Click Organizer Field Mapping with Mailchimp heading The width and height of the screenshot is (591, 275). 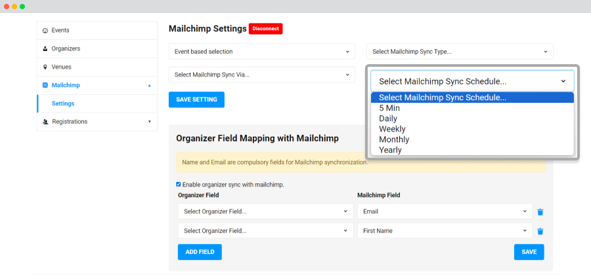[257, 138]
